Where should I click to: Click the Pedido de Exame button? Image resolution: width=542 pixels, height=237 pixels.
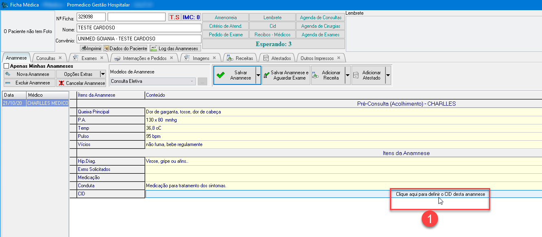tap(226, 35)
